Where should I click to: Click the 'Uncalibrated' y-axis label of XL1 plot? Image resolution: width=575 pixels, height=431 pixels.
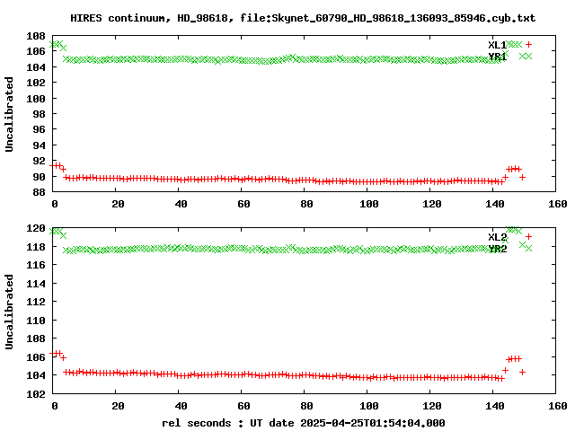pos(9,114)
